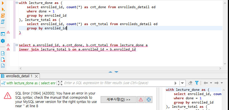
Task: Click the '), lecture_total as (' line in editor
Action: point(40,20)
